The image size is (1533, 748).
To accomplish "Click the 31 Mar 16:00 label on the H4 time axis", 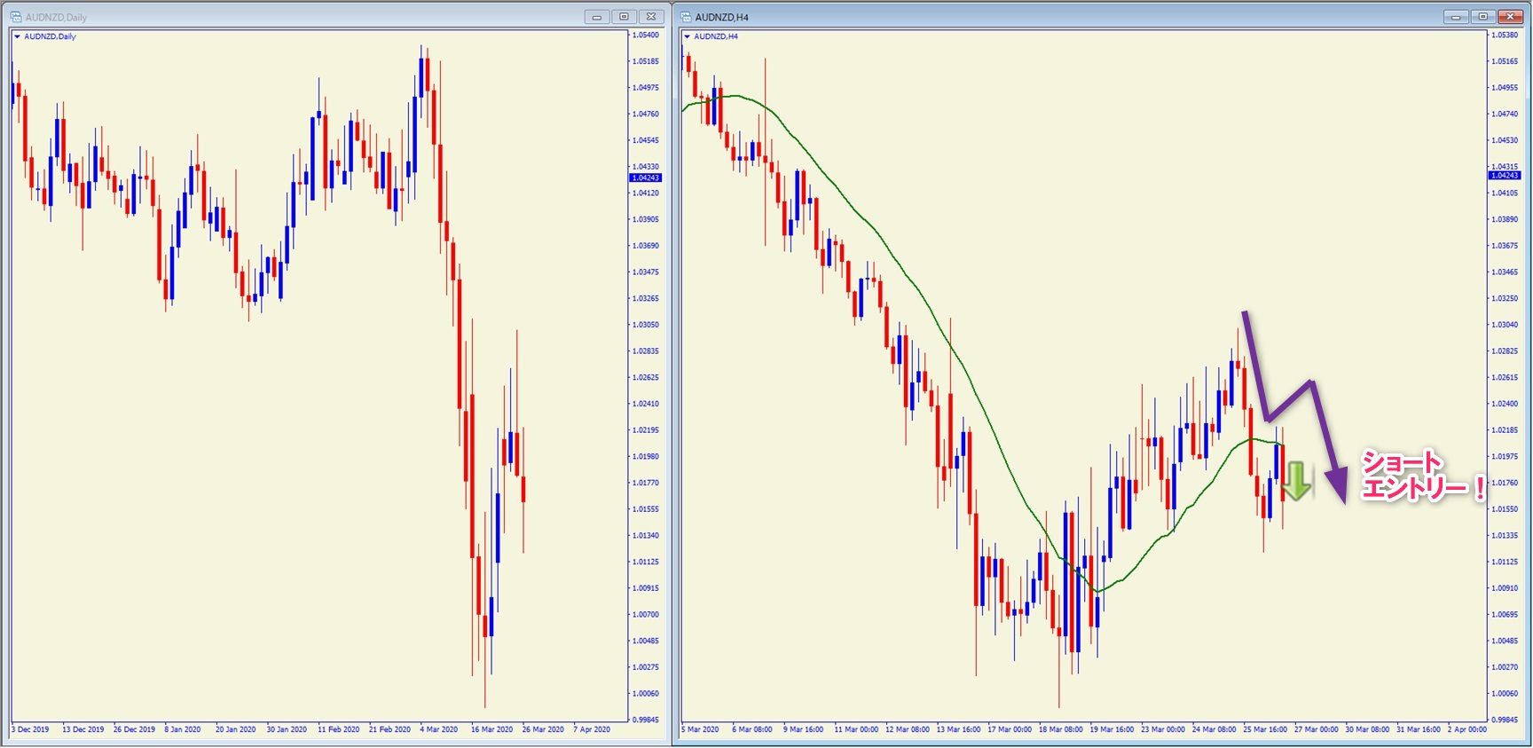I will coord(1419,729).
